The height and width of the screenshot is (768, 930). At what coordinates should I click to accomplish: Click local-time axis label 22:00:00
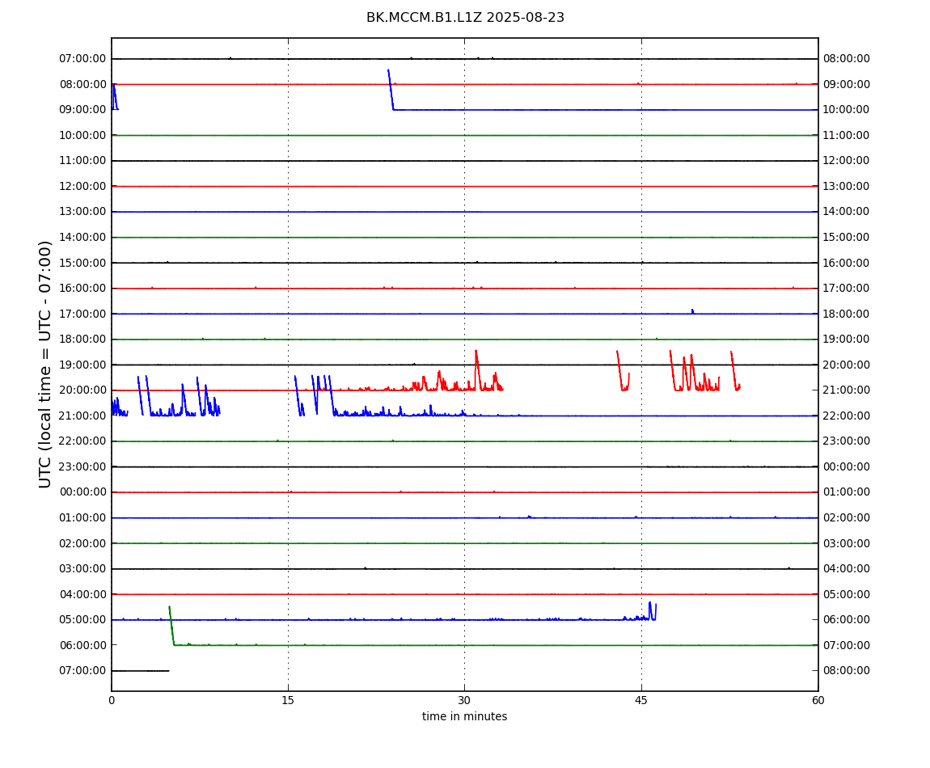(x=847, y=416)
